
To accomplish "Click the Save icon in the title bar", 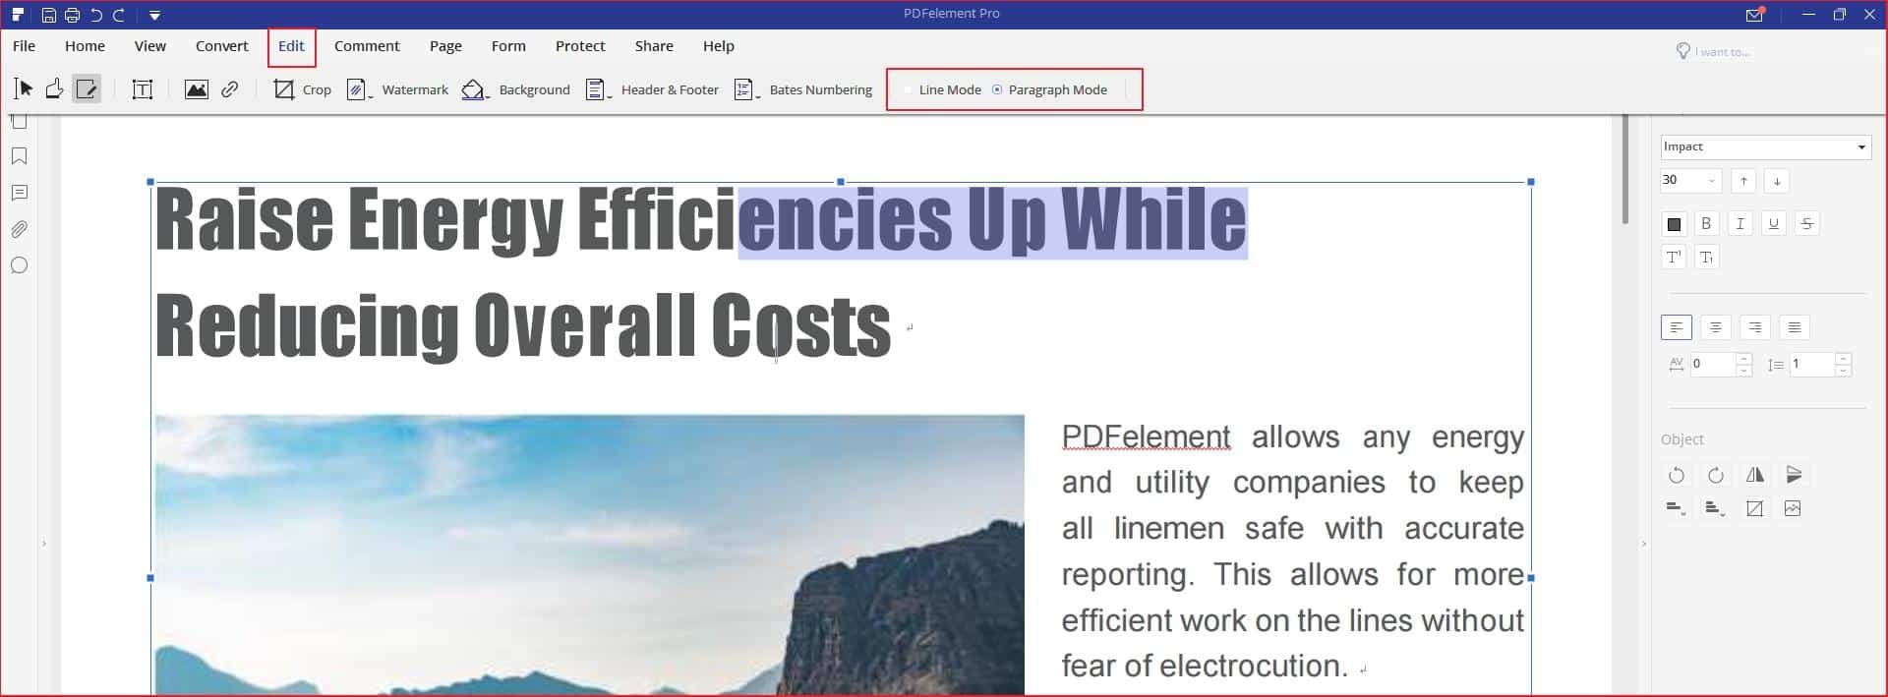I will 48,15.
